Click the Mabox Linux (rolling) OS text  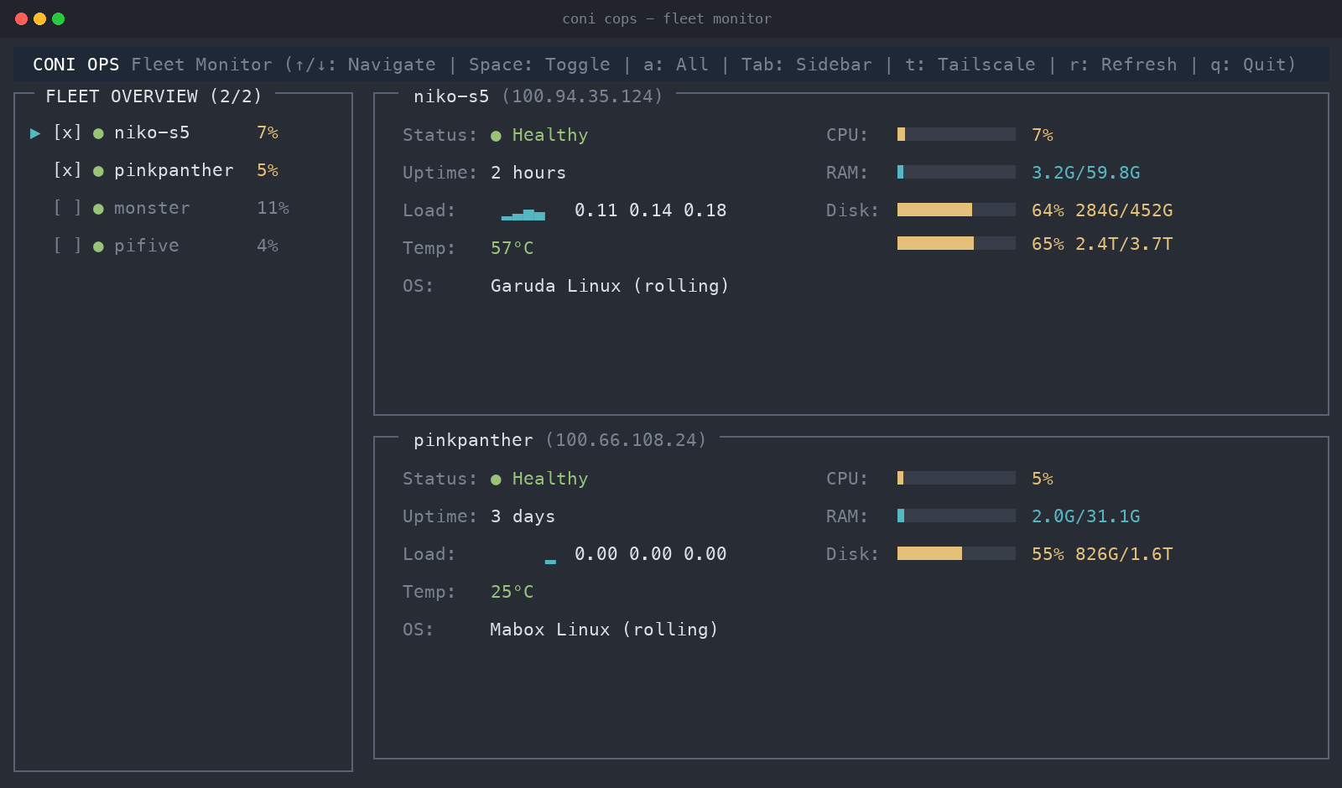point(604,630)
